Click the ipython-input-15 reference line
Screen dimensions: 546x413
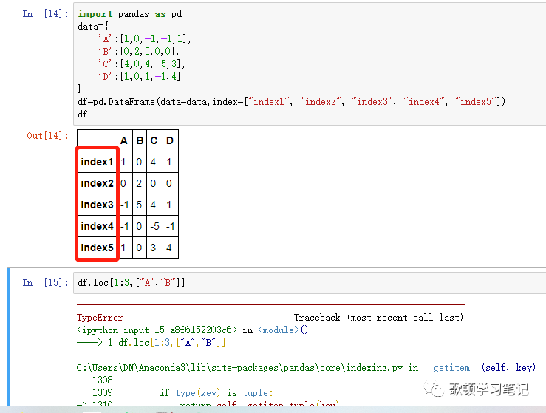pyautogui.click(x=192, y=330)
